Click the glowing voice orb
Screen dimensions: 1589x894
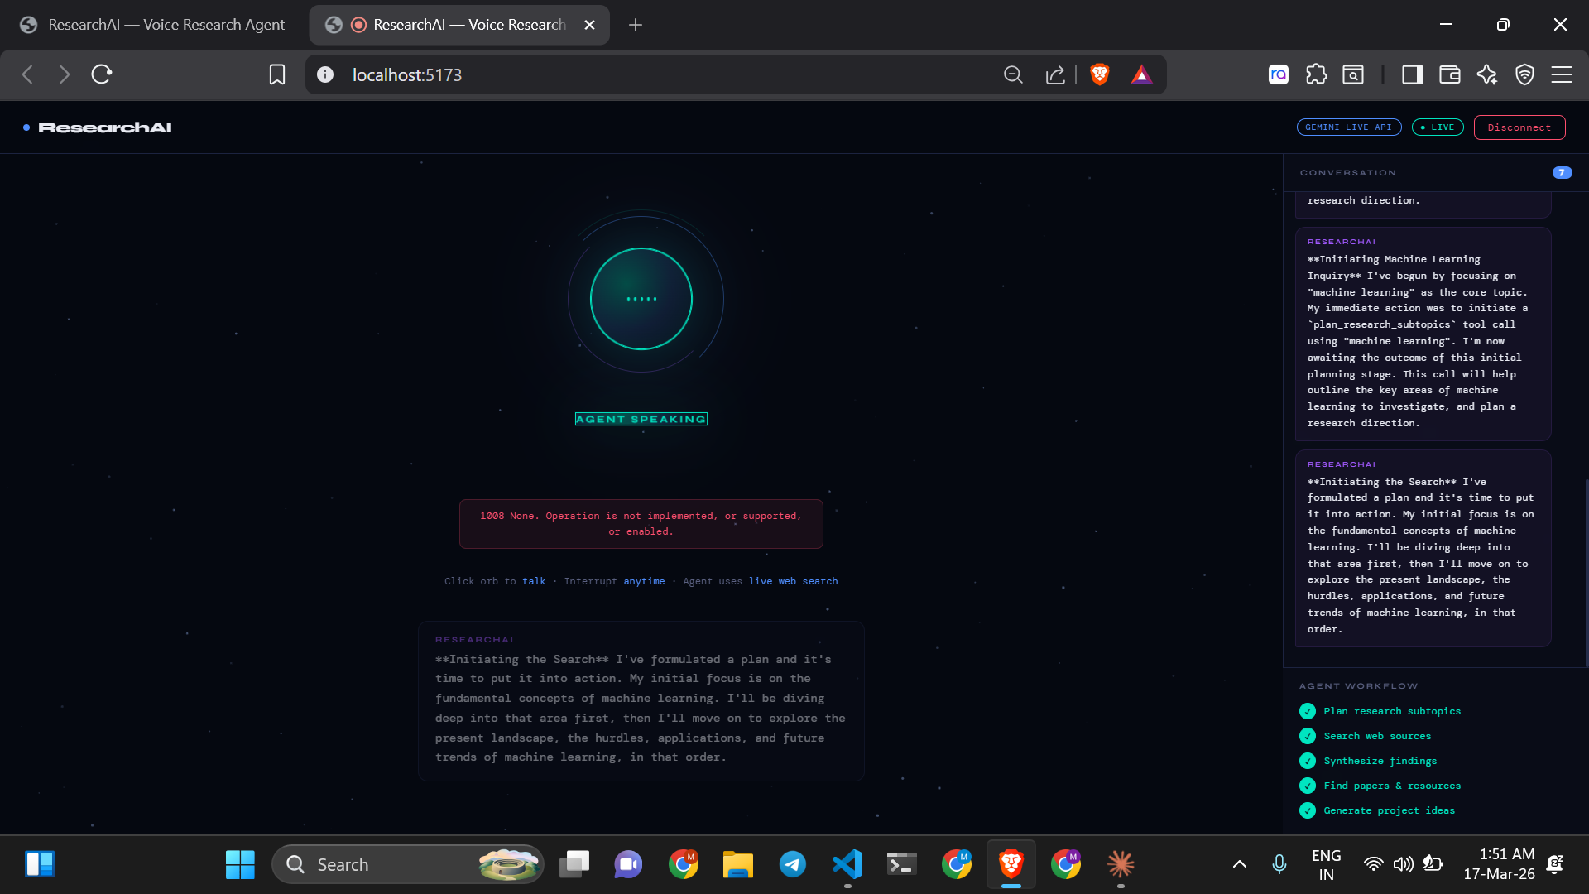(x=641, y=299)
